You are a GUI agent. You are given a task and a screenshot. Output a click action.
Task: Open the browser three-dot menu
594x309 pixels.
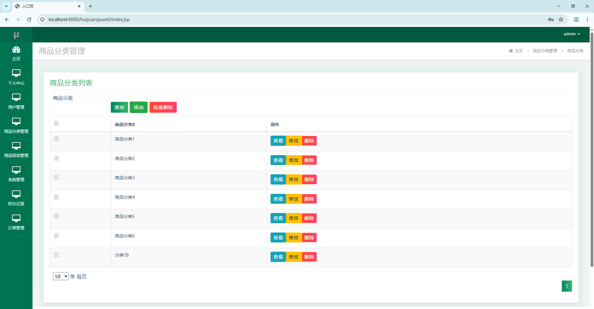(587, 20)
